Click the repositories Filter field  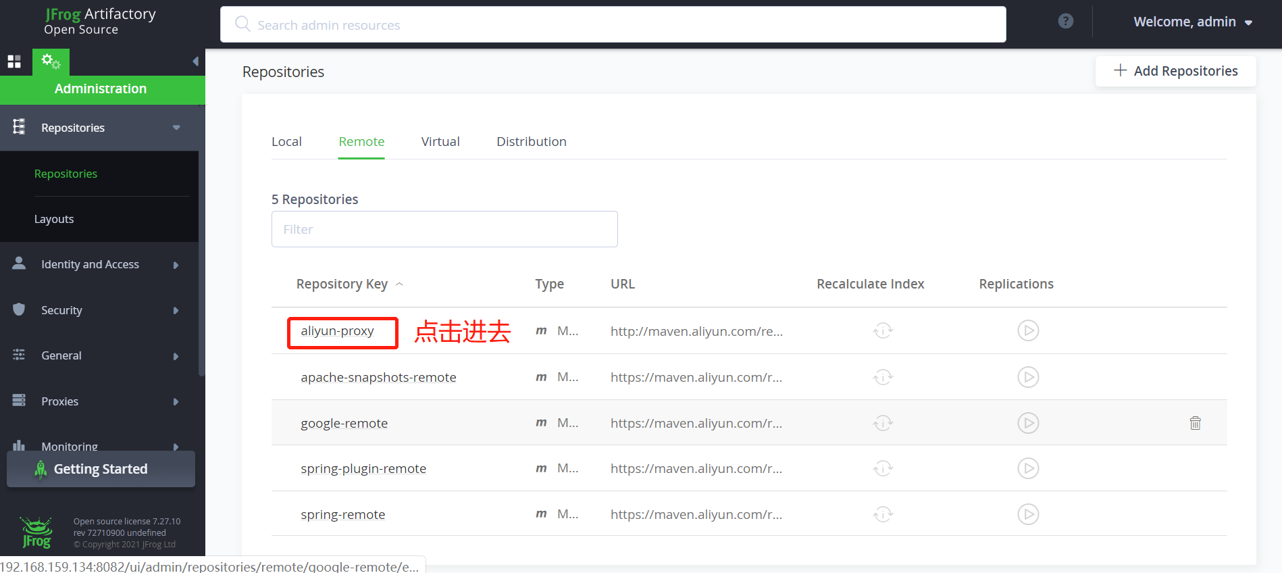444,229
